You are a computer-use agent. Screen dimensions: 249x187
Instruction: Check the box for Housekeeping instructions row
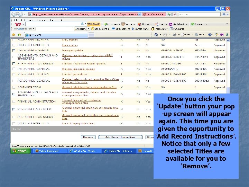click(x=14, y=123)
